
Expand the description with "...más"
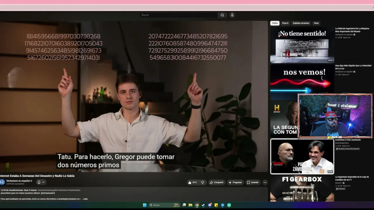point(85,199)
